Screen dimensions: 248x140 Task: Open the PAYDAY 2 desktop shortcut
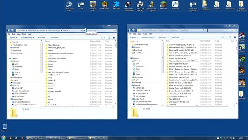click(x=116, y=5)
